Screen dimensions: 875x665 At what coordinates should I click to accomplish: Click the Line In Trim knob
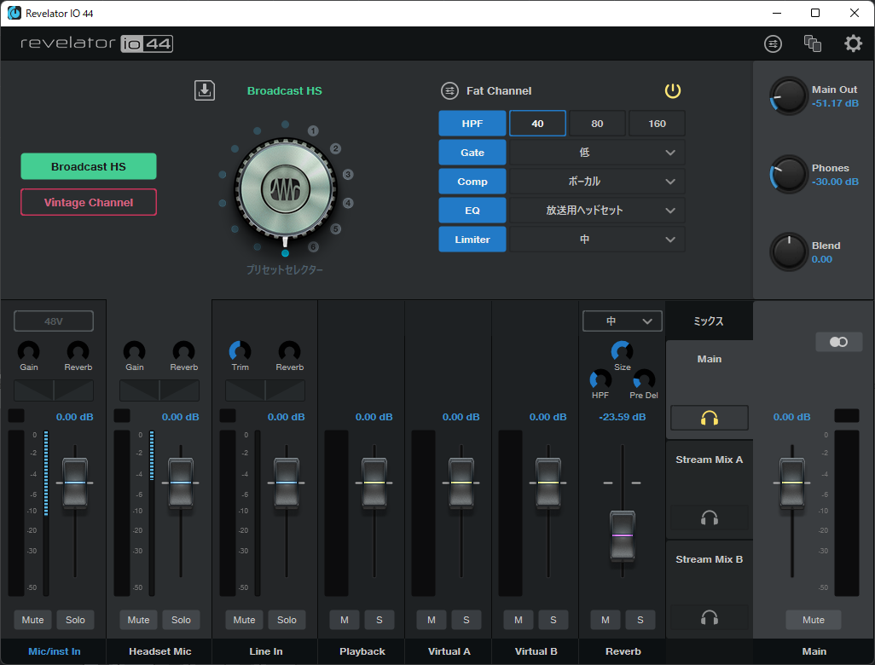[240, 351]
